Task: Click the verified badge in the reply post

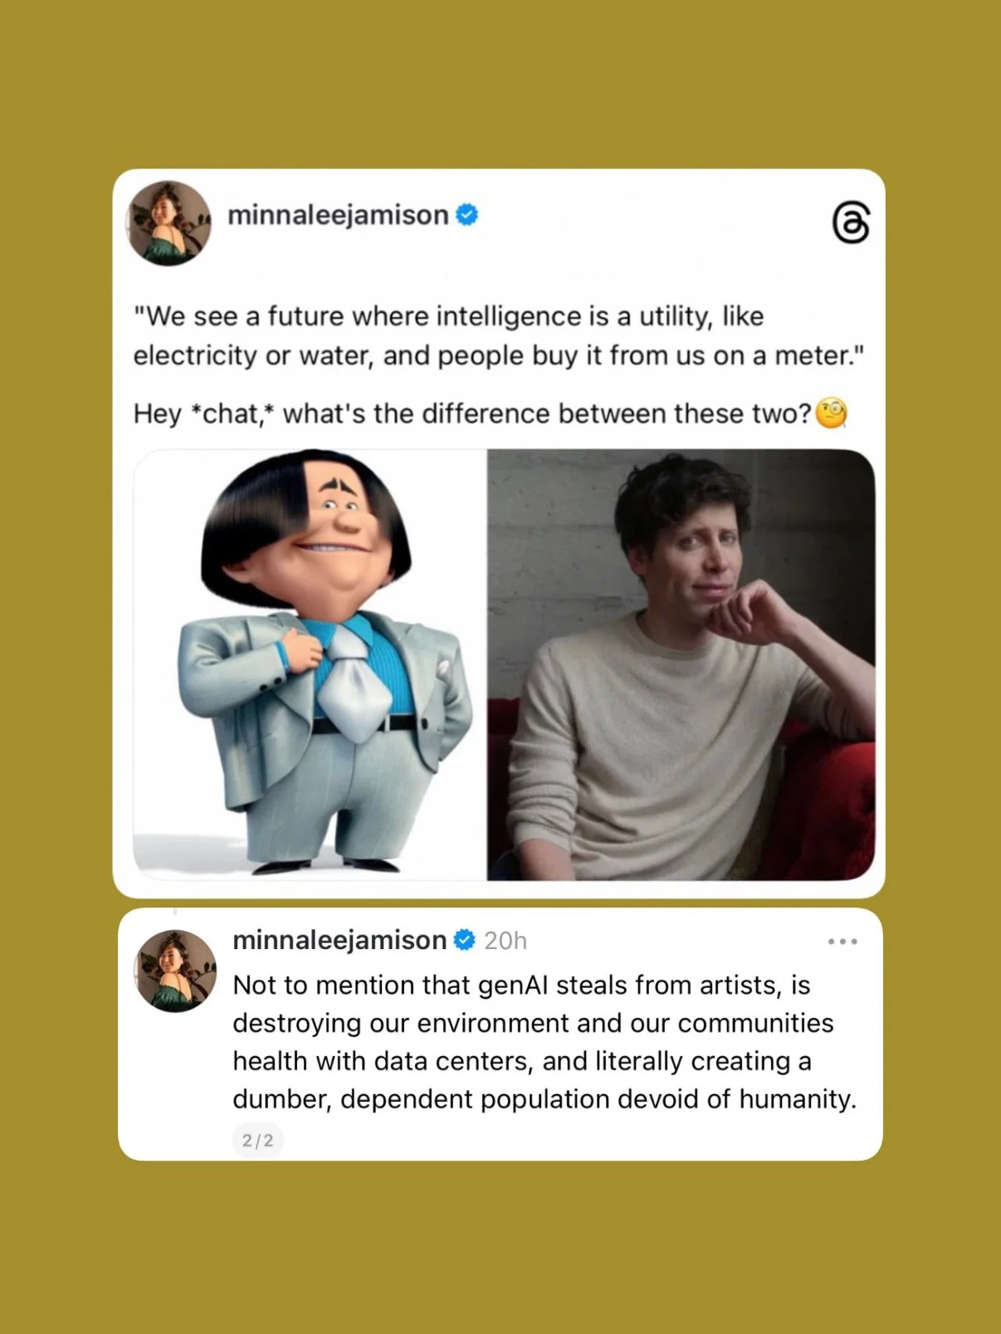Action: pyautogui.click(x=465, y=940)
